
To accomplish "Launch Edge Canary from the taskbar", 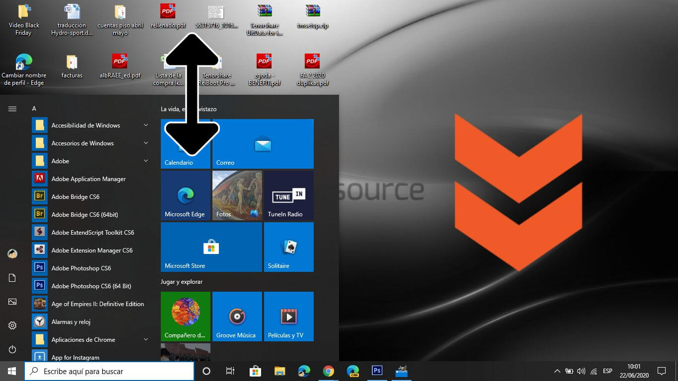I will click(x=353, y=371).
